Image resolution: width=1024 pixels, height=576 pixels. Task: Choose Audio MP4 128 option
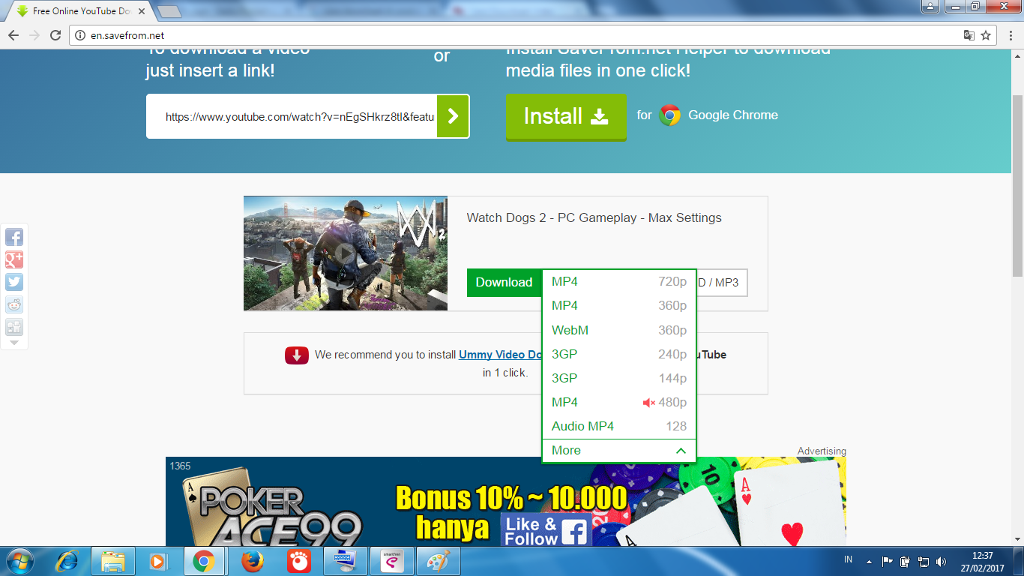click(619, 426)
